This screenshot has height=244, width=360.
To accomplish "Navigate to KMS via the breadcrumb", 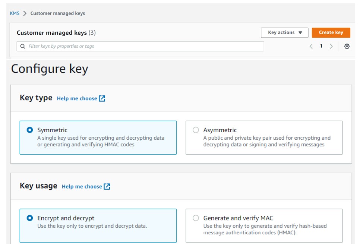I will click(x=15, y=13).
